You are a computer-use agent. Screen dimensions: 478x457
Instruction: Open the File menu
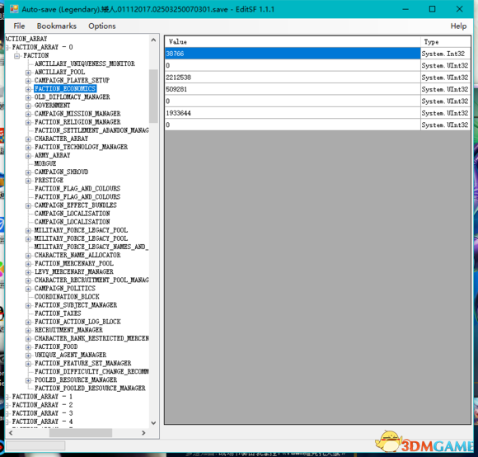(19, 26)
